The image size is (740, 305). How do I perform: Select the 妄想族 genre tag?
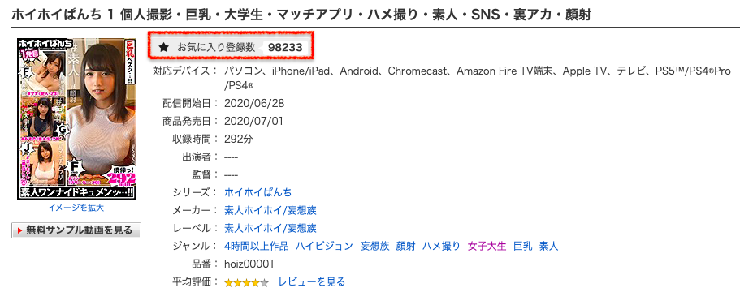(374, 246)
